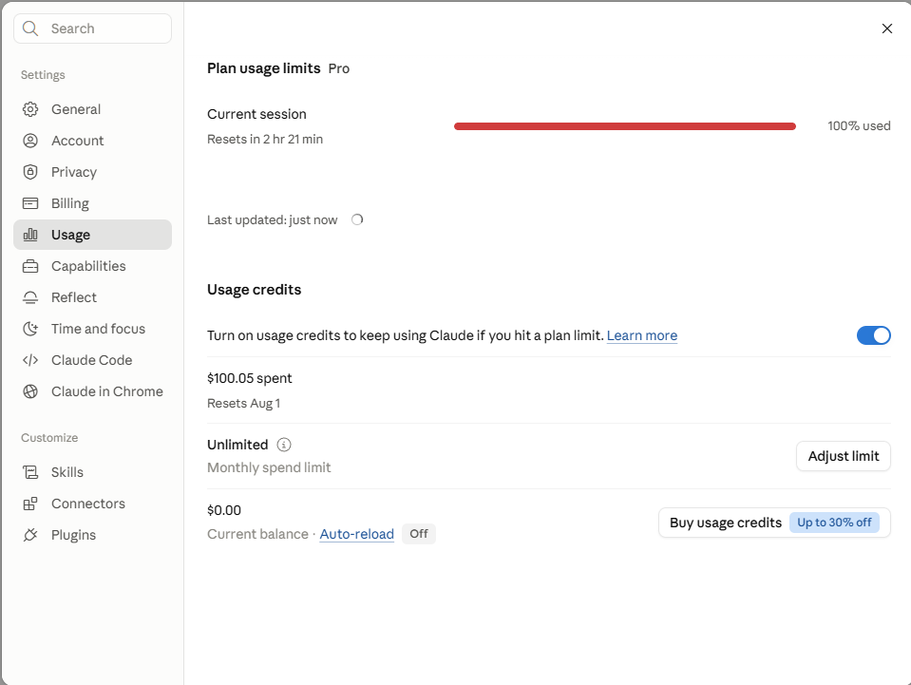
Task: Click the Billing card icon
Action: coord(30,203)
